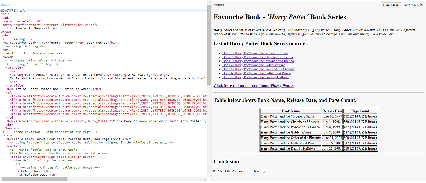Follow the 'Click here to know more' link
The width and height of the screenshot is (426, 183).
(x=254, y=86)
